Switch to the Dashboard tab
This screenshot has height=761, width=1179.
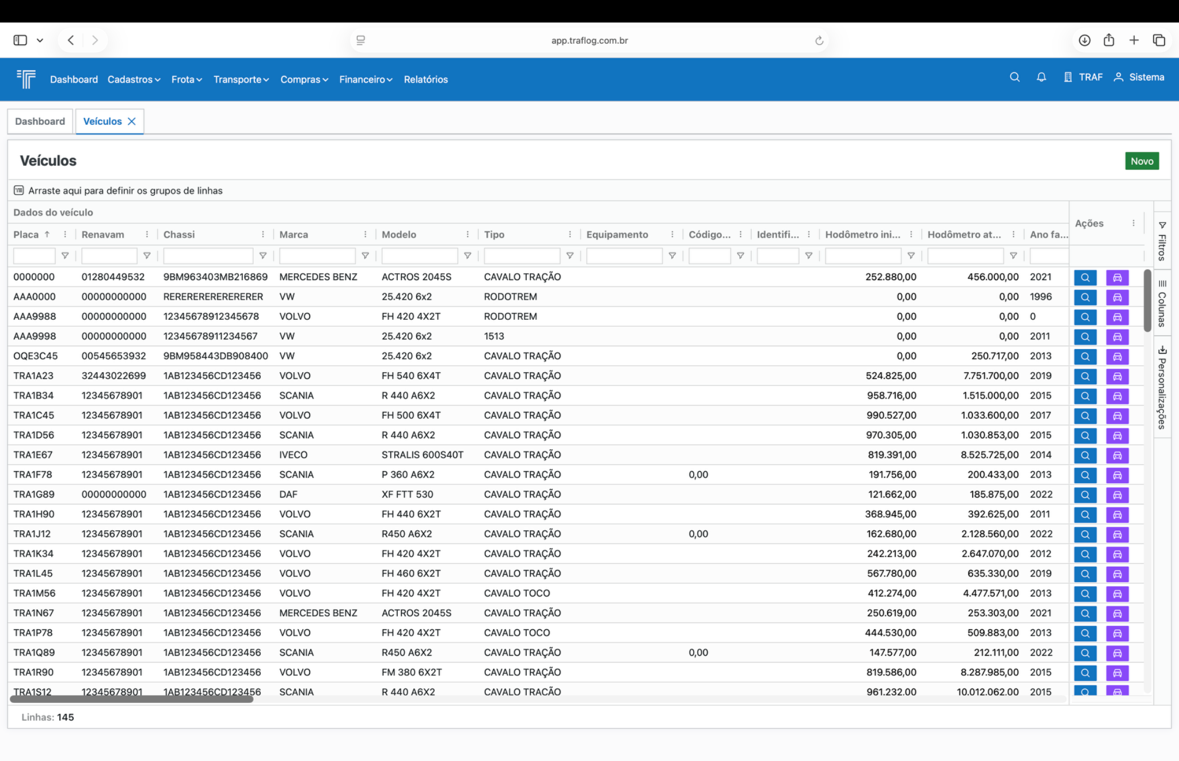coord(40,121)
